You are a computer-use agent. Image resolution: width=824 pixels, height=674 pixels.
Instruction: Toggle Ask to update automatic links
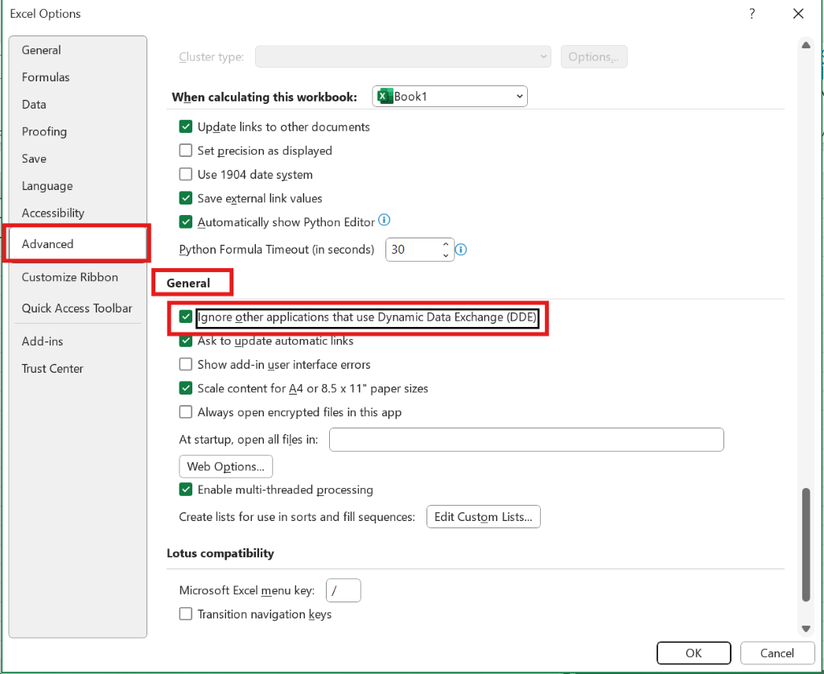click(x=186, y=341)
